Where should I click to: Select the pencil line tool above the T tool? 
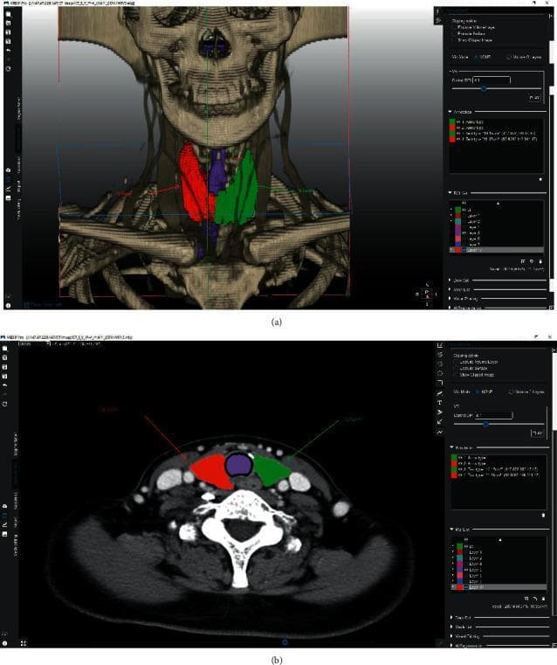point(440,393)
